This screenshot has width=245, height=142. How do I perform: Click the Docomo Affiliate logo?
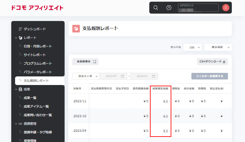tap(37, 8)
